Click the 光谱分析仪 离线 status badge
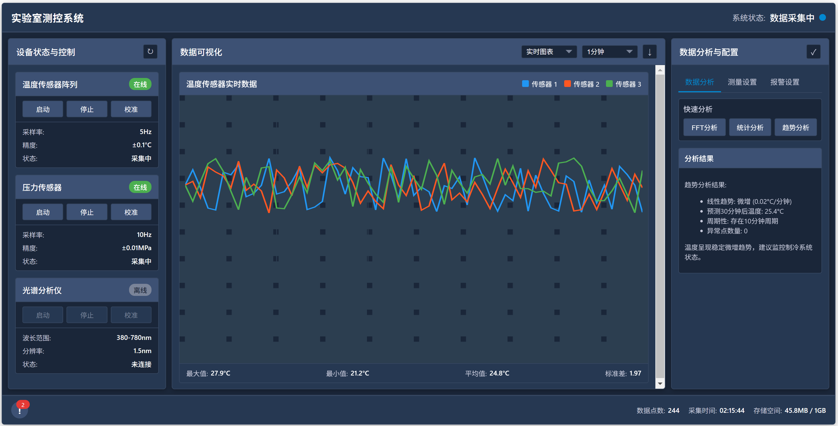This screenshot has width=838, height=426. (x=140, y=290)
